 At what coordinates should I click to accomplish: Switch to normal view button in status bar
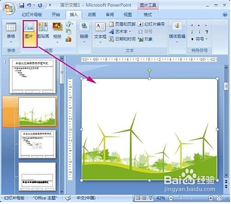(138, 198)
